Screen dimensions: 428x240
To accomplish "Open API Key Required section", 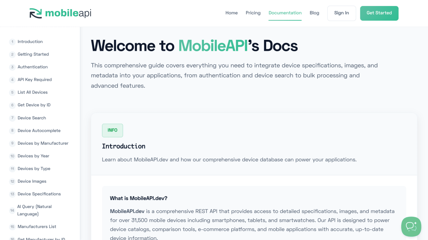I will coord(35,80).
